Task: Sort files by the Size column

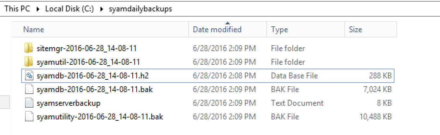Action: tap(355, 30)
